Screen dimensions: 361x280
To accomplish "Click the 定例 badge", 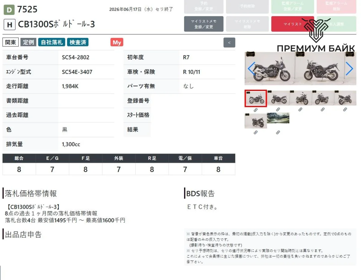I will [x=29, y=42].
